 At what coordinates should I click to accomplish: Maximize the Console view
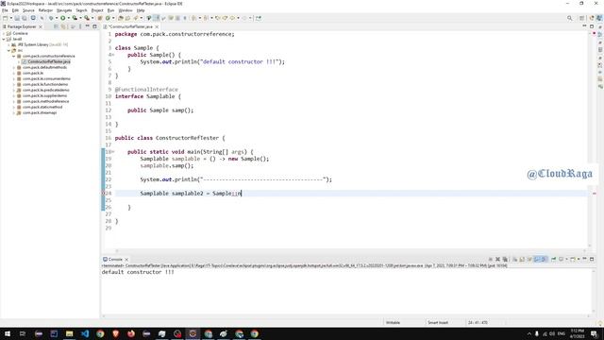click(x=592, y=260)
